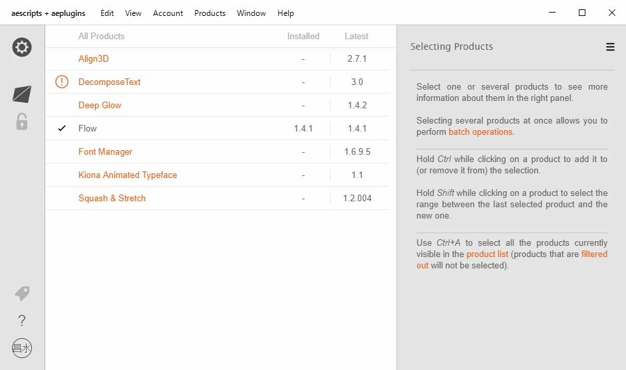Screen dimensions: 626x370
Task: Open help via question mark icon
Action: point(22,321)
